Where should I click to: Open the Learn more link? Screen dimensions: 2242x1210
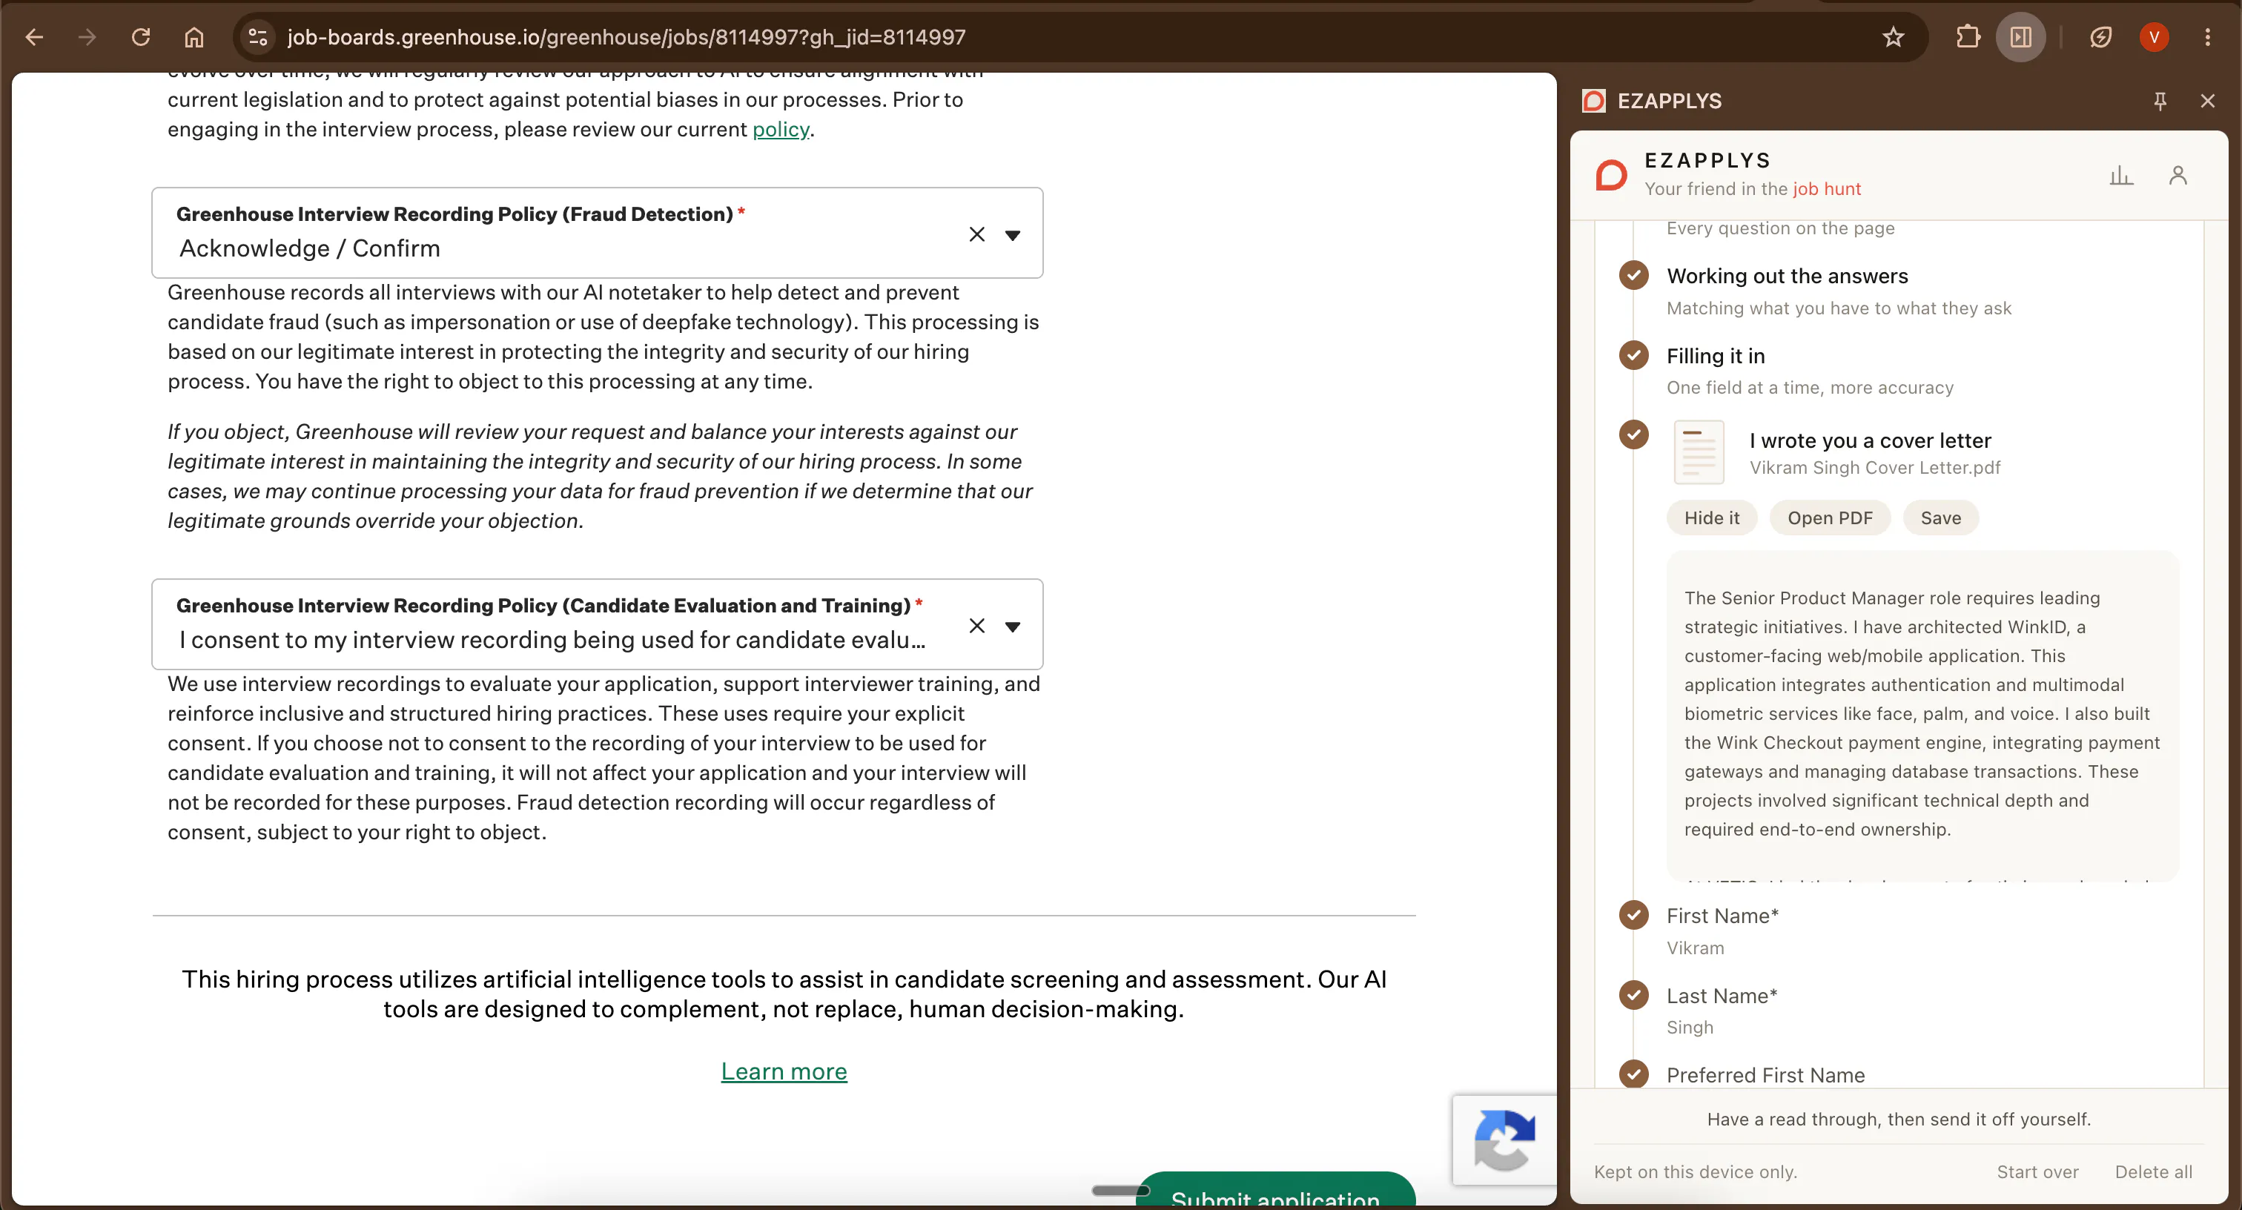coord(784,1071)
